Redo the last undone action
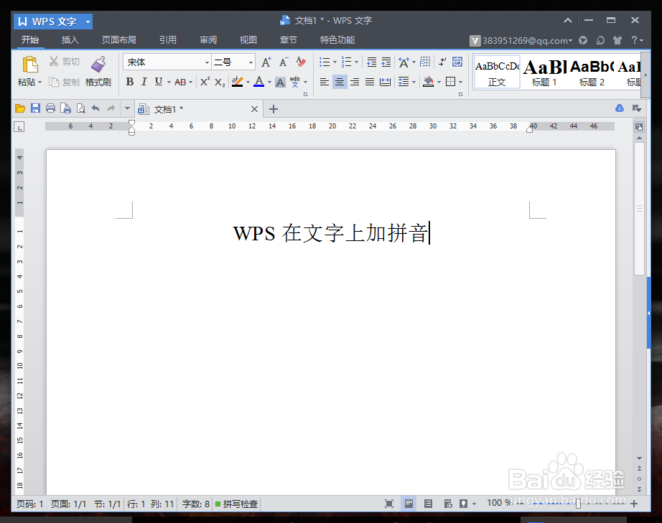This screenshot has height=523, width=662. (x=111, y=108)
